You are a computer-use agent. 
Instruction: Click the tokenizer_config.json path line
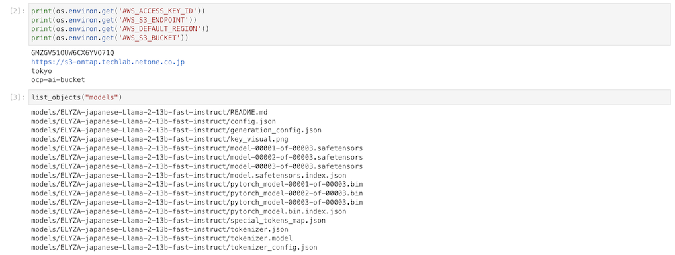click(x=174, y=248)
